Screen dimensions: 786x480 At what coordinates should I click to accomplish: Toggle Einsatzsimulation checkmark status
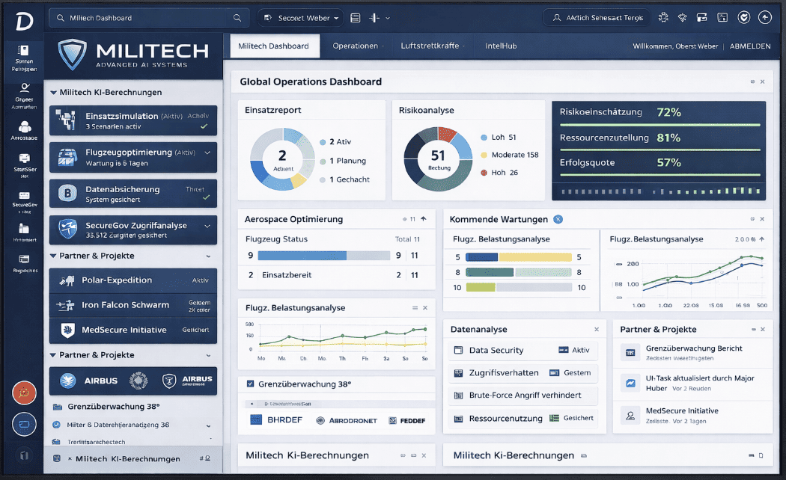point(204,127)
